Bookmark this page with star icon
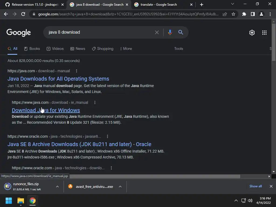276x207 pixels. coord(233,14)
